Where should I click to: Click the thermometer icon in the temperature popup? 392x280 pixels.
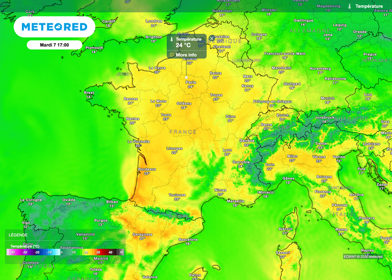tap(171, 40)
